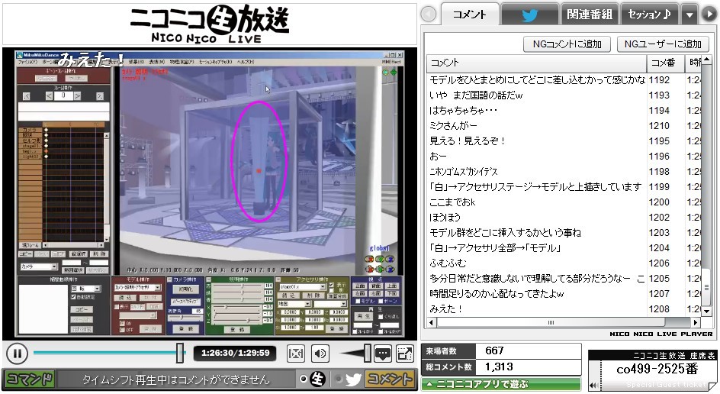Click the ニコニコアプリで遊ぶ bar

pyautogui.click(x=501, y=384)
